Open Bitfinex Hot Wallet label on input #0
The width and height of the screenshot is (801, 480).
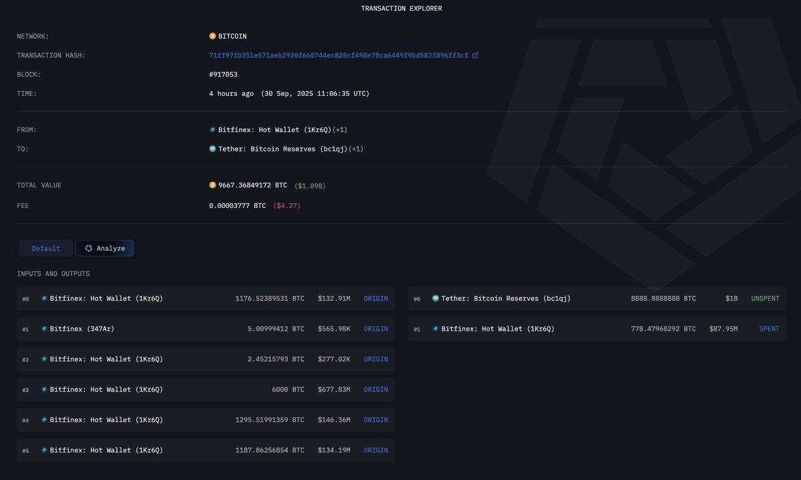(106, 299)
